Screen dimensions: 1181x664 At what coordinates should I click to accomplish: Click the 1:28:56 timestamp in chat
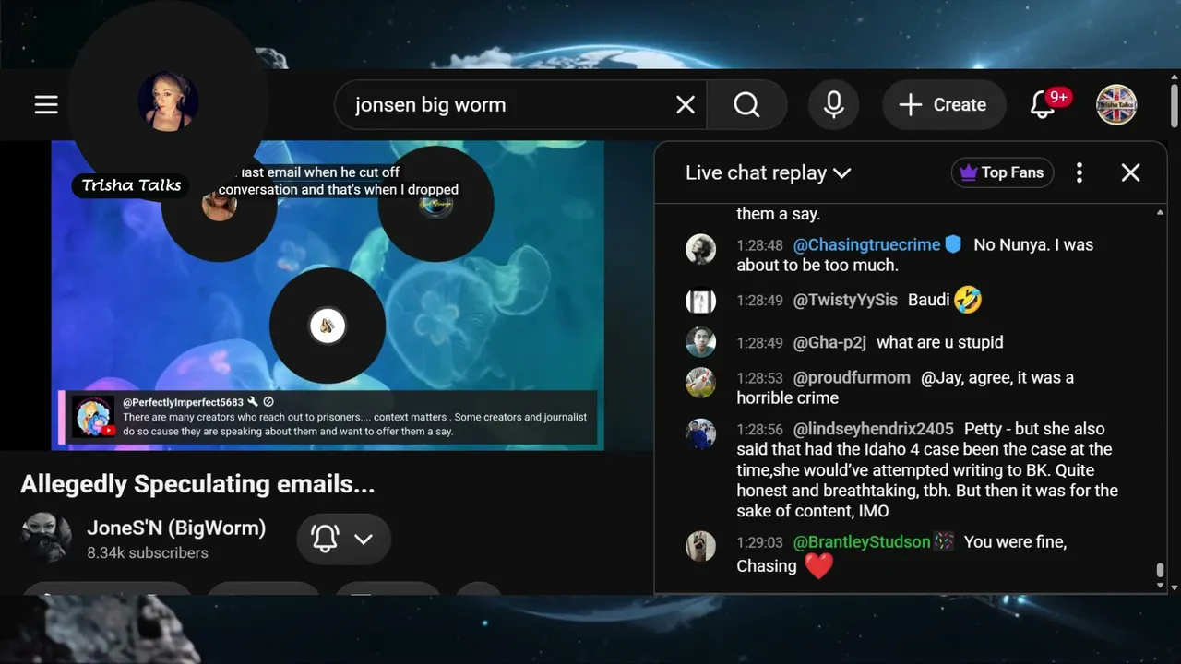(759, 430)
